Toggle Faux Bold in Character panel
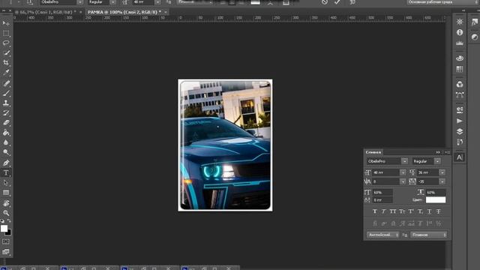This screenshot has width=480, height=270. click(375, 211)
